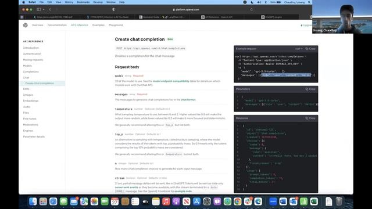The height and width of the screenshot is (209, 372).
Task: Open App Store from the dock
Action: point(196,201)
